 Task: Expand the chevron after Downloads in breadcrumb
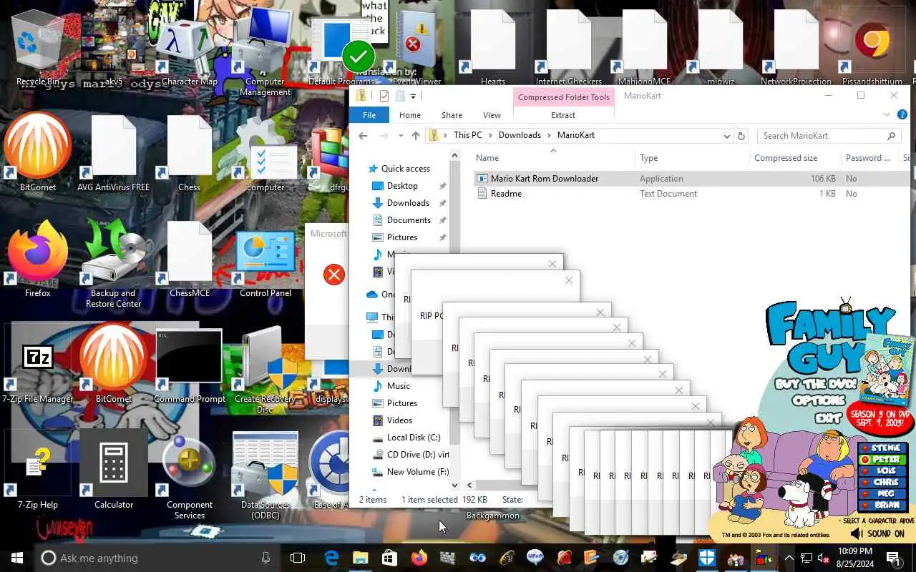pos(550,135)
